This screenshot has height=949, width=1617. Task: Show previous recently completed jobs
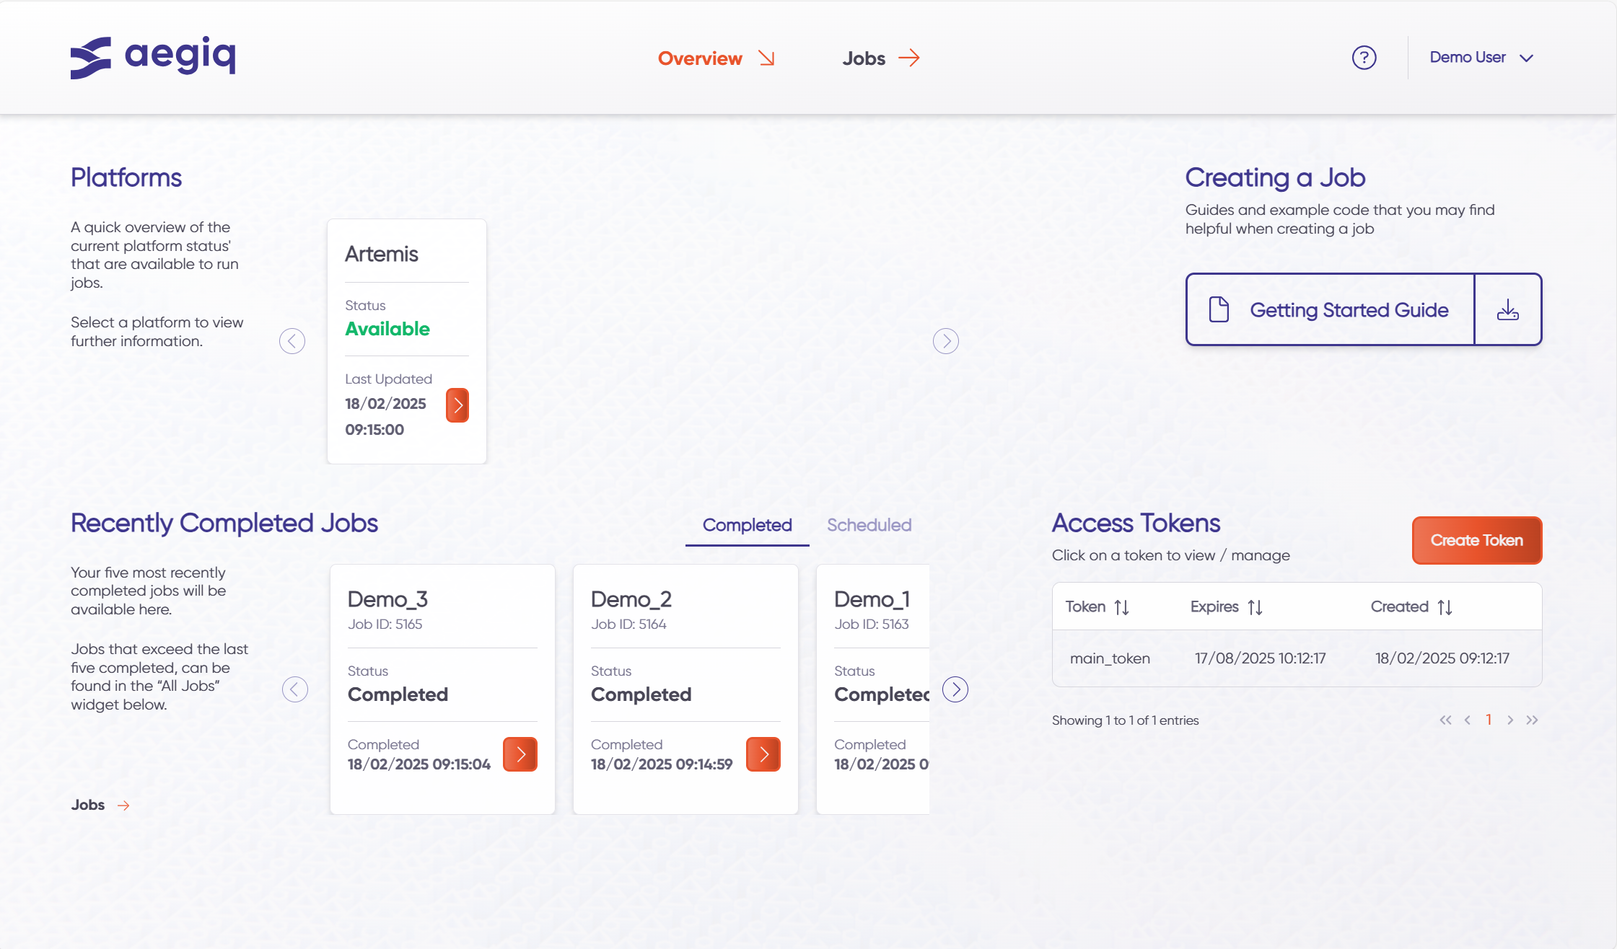(294, 689)
